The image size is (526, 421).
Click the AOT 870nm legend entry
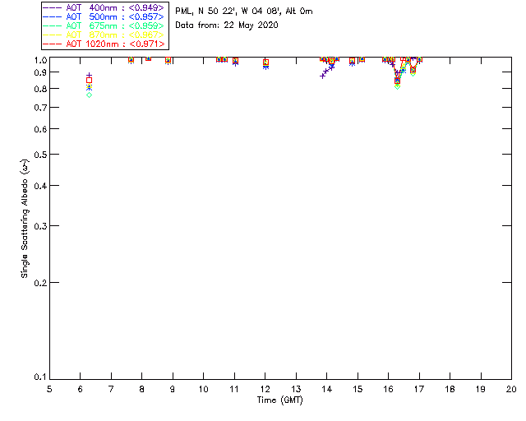(x=104, y=35)
